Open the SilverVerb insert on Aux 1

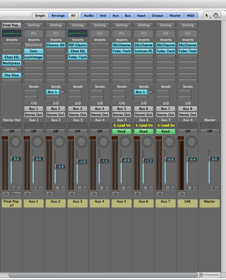point(34,45)
